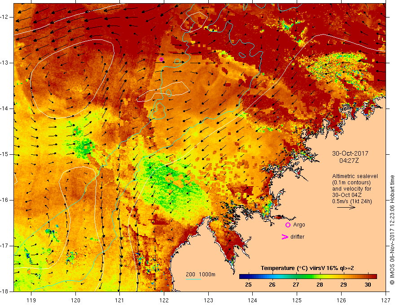Click the longitude axis label '124'

[x=253, y=300]
